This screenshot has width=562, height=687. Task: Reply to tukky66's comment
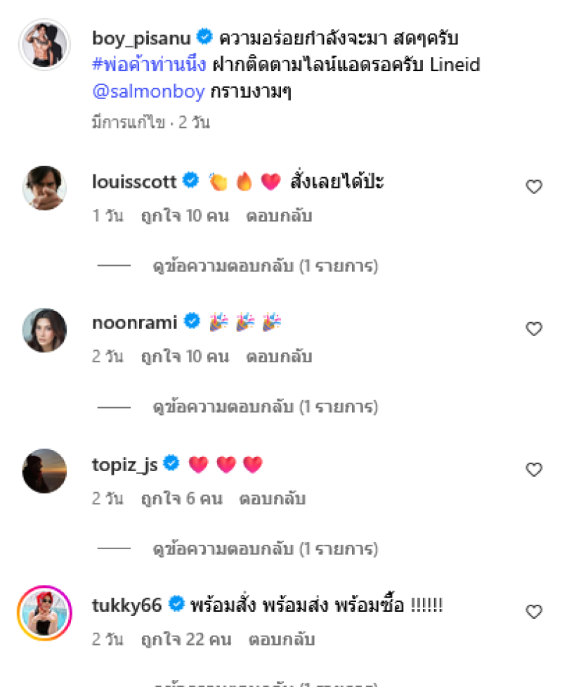[x=281, y=640]
